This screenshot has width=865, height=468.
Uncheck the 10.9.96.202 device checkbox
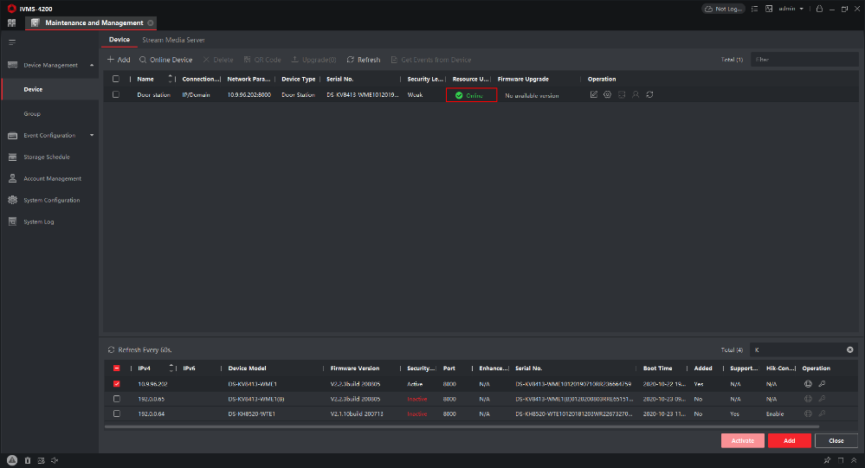(x=116, y=383)
